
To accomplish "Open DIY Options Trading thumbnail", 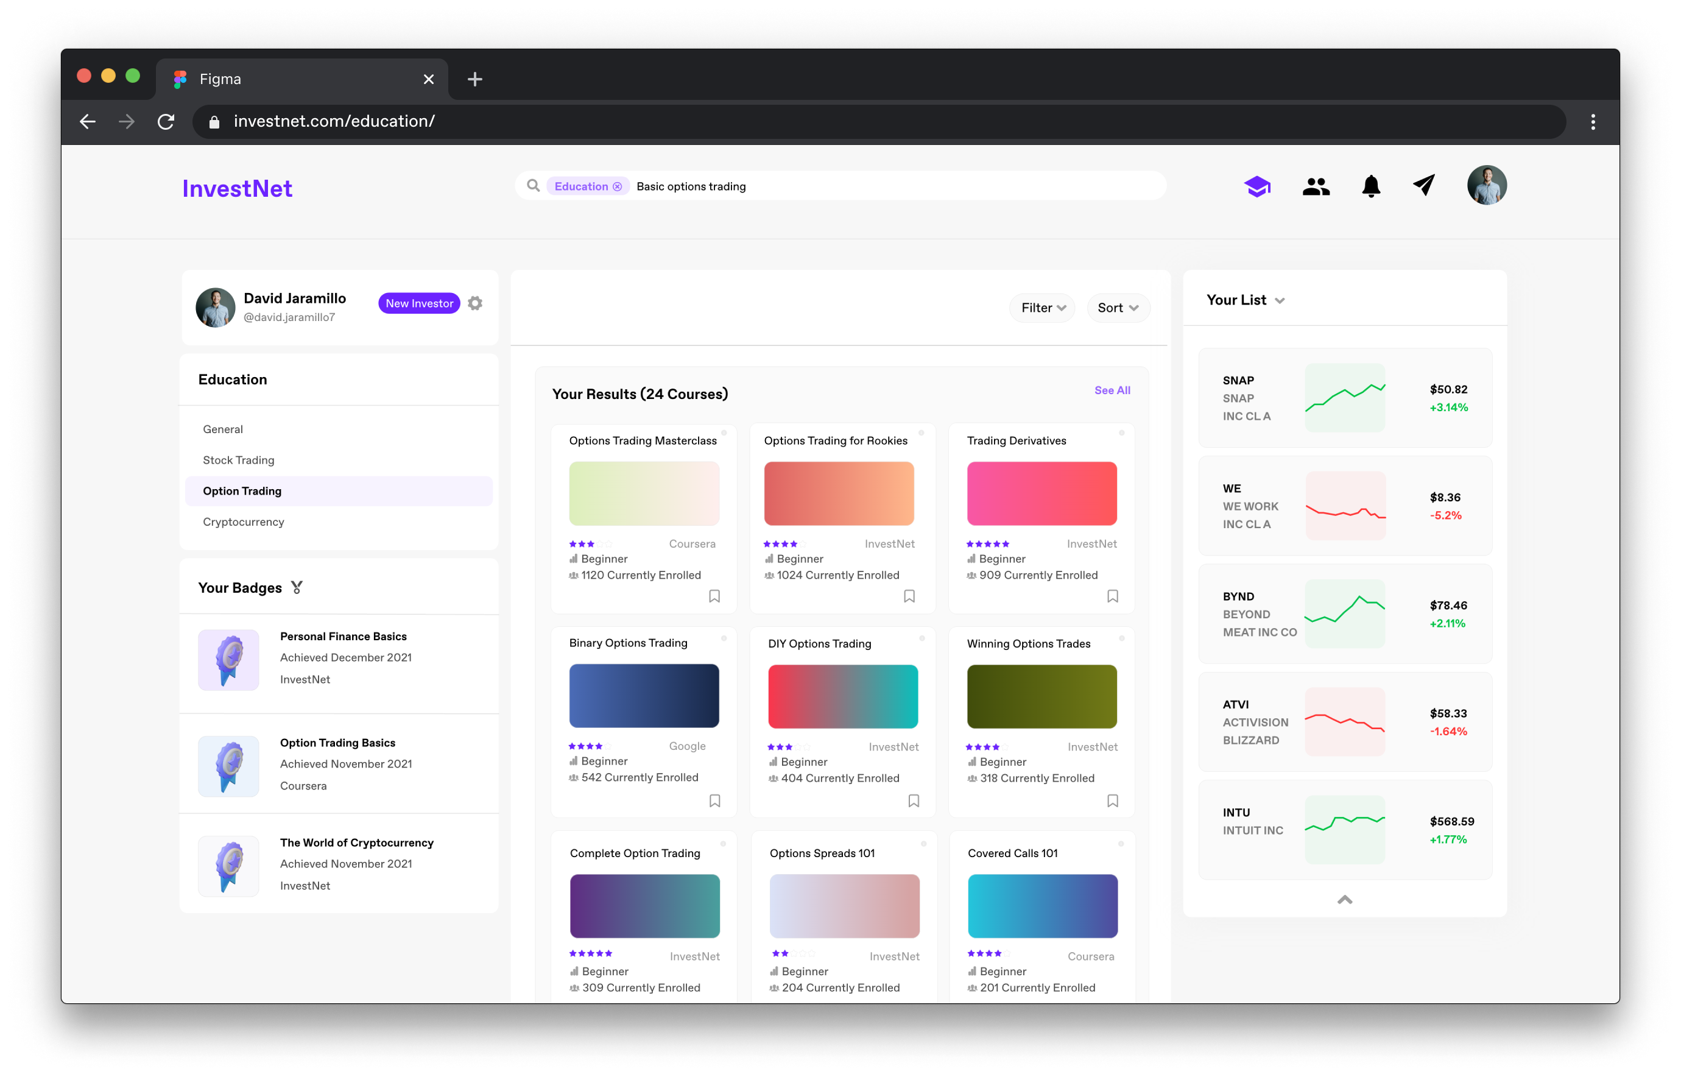I will (x=842, y=696).
